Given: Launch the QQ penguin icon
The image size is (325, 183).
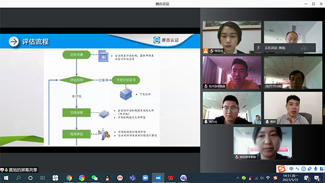Looking at the screenshot, I should tap(107, 178).
